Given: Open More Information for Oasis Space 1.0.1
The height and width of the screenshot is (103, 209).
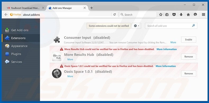Looking at the screenshot, I should 166,66.
